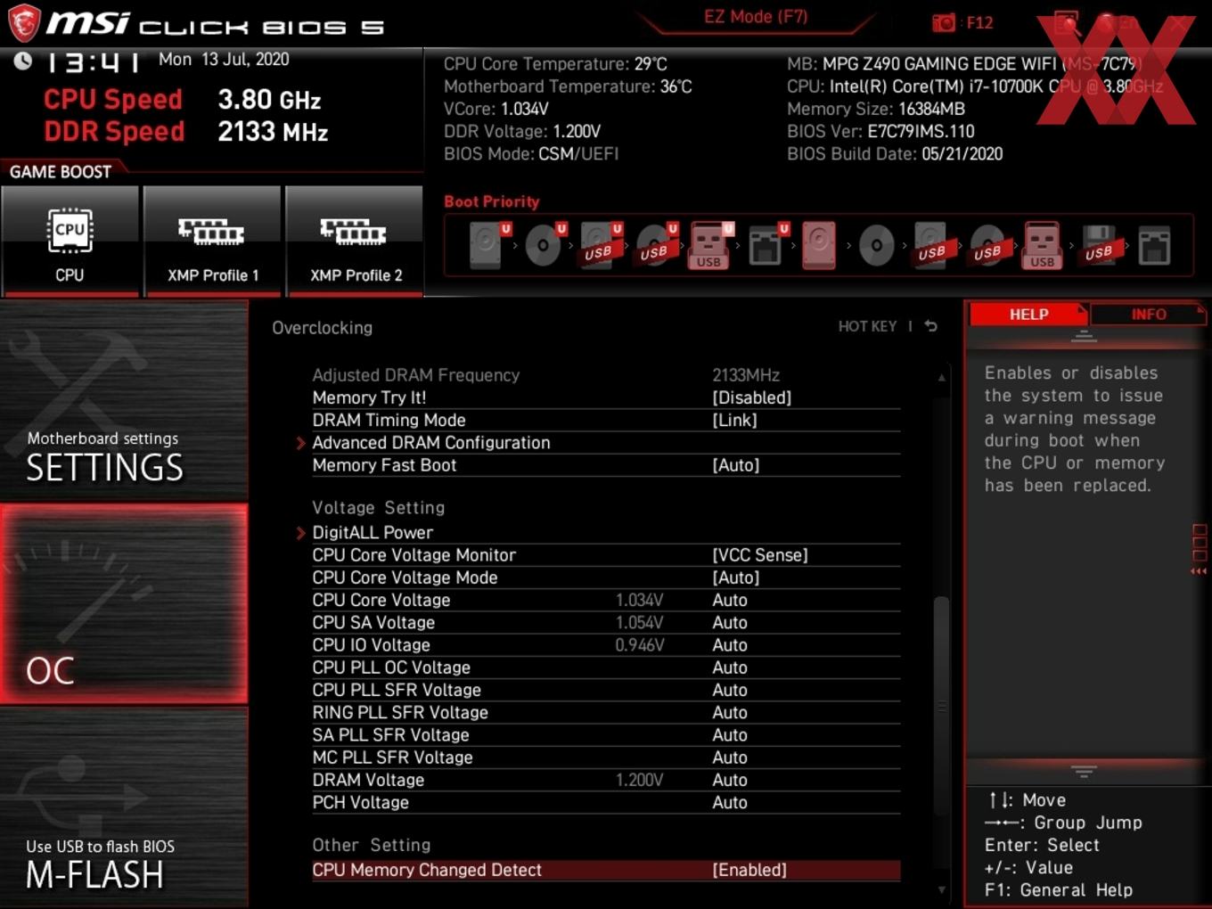Screen dimensions: 1212x909
Task: Select the first UEFI hard disk boot icon
Action: (x=487, y=245)
